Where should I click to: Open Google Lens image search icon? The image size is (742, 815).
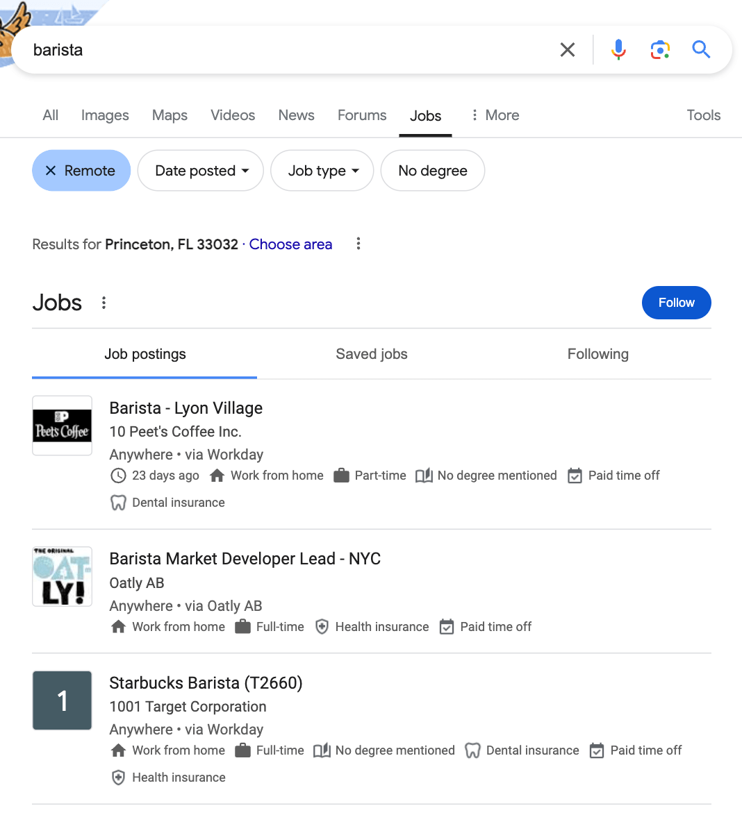click(x=660, y=50)
